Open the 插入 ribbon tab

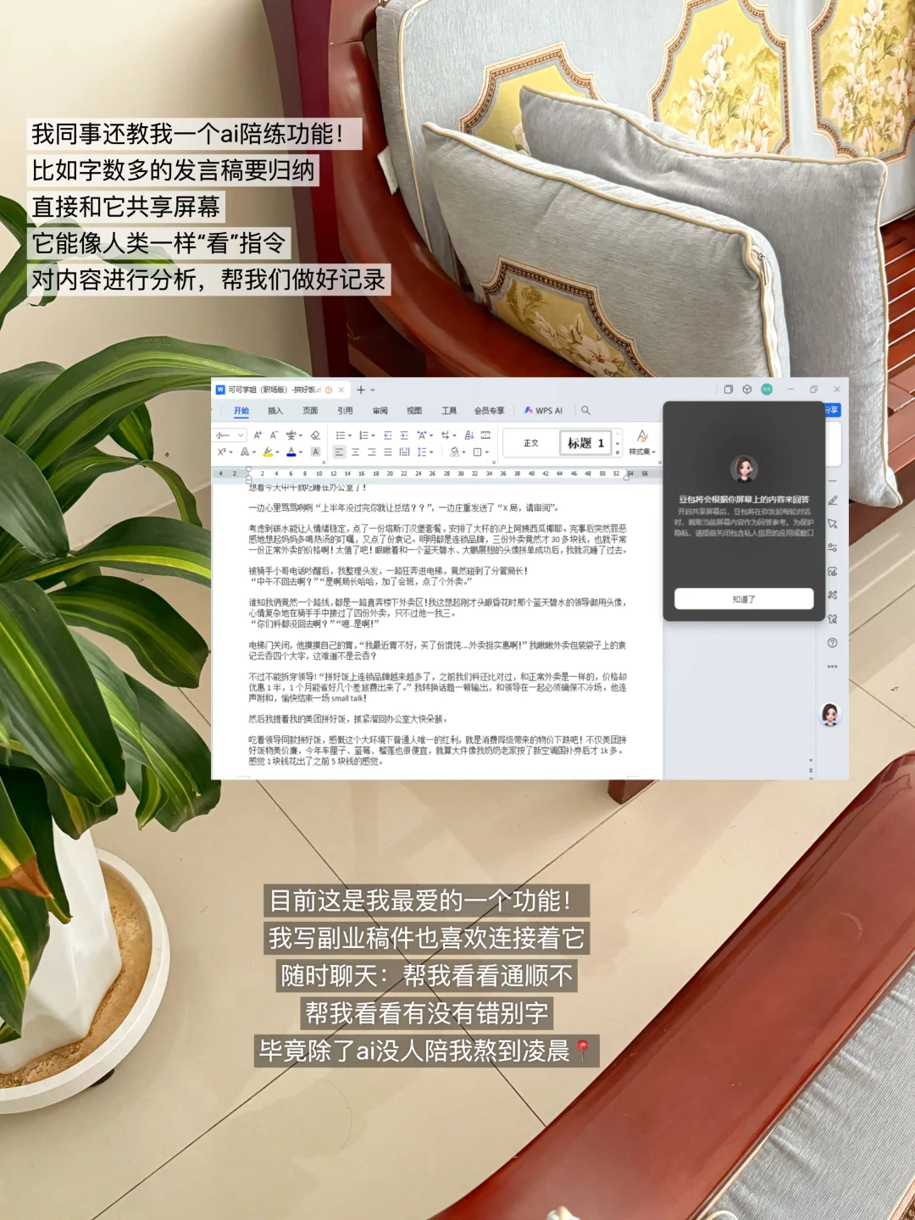[x=275, y=411]
